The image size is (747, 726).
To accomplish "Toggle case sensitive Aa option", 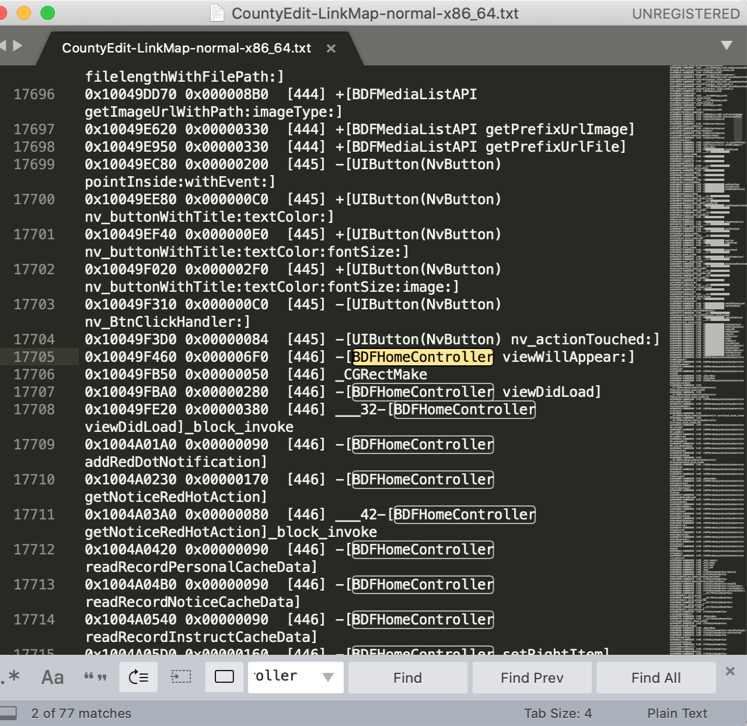I will (53, 677).
